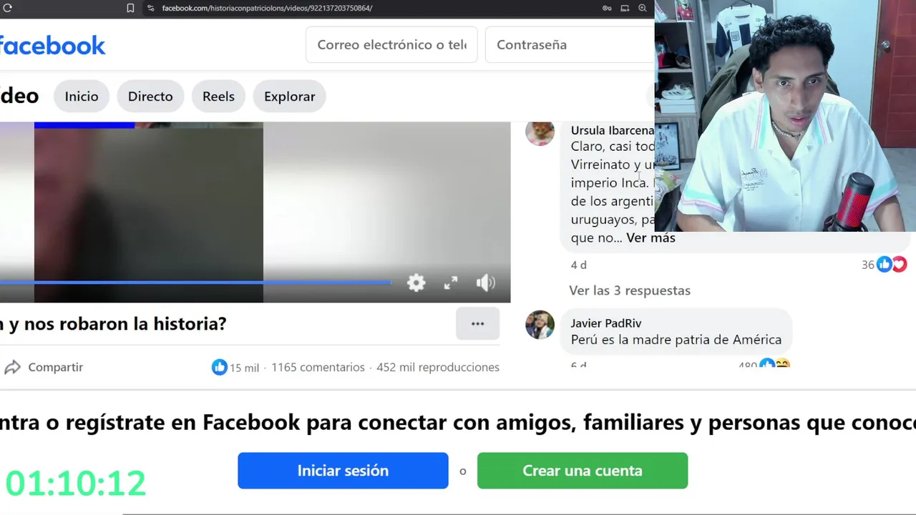
Task: Click the cast/install icon in address bar
Action: pos(625,8)
